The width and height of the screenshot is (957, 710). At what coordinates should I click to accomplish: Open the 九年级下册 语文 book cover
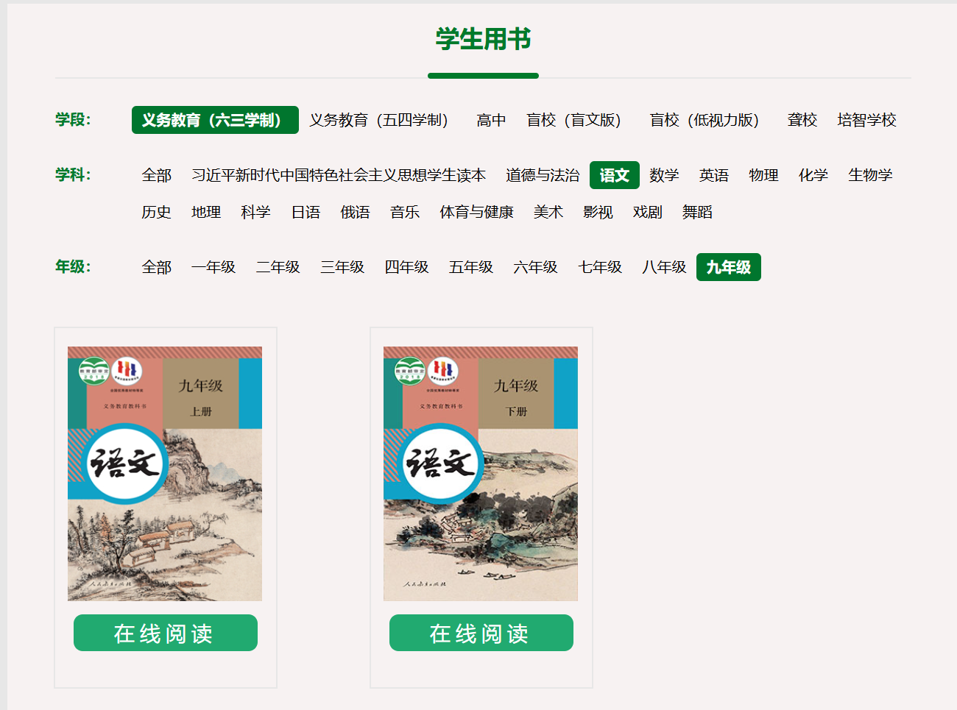481,474
